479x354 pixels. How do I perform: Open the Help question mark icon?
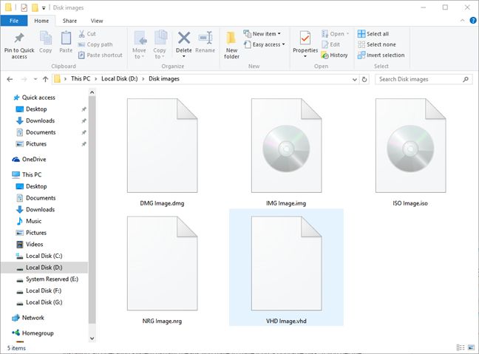[x=471, y=21]
